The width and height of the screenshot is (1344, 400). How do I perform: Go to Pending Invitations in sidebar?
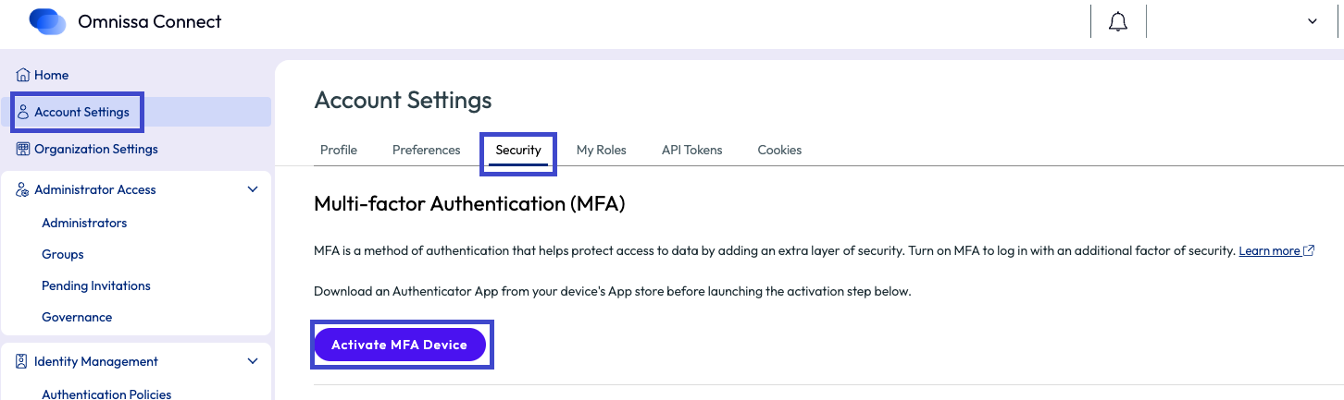96,285
